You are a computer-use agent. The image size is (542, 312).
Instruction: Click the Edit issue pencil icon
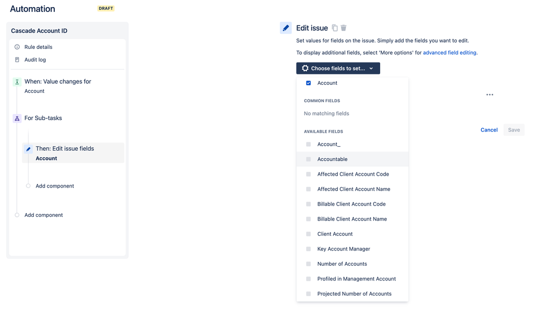(x=286, y=28)
